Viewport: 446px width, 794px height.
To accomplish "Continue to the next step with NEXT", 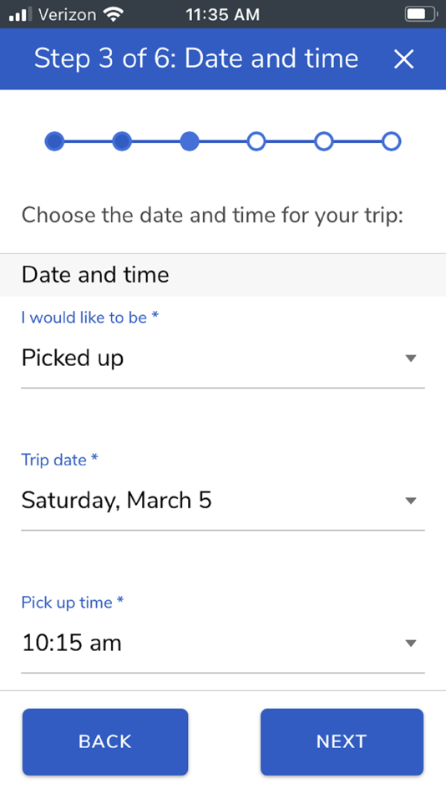I will pyautogui.click(x=342, y=742).
